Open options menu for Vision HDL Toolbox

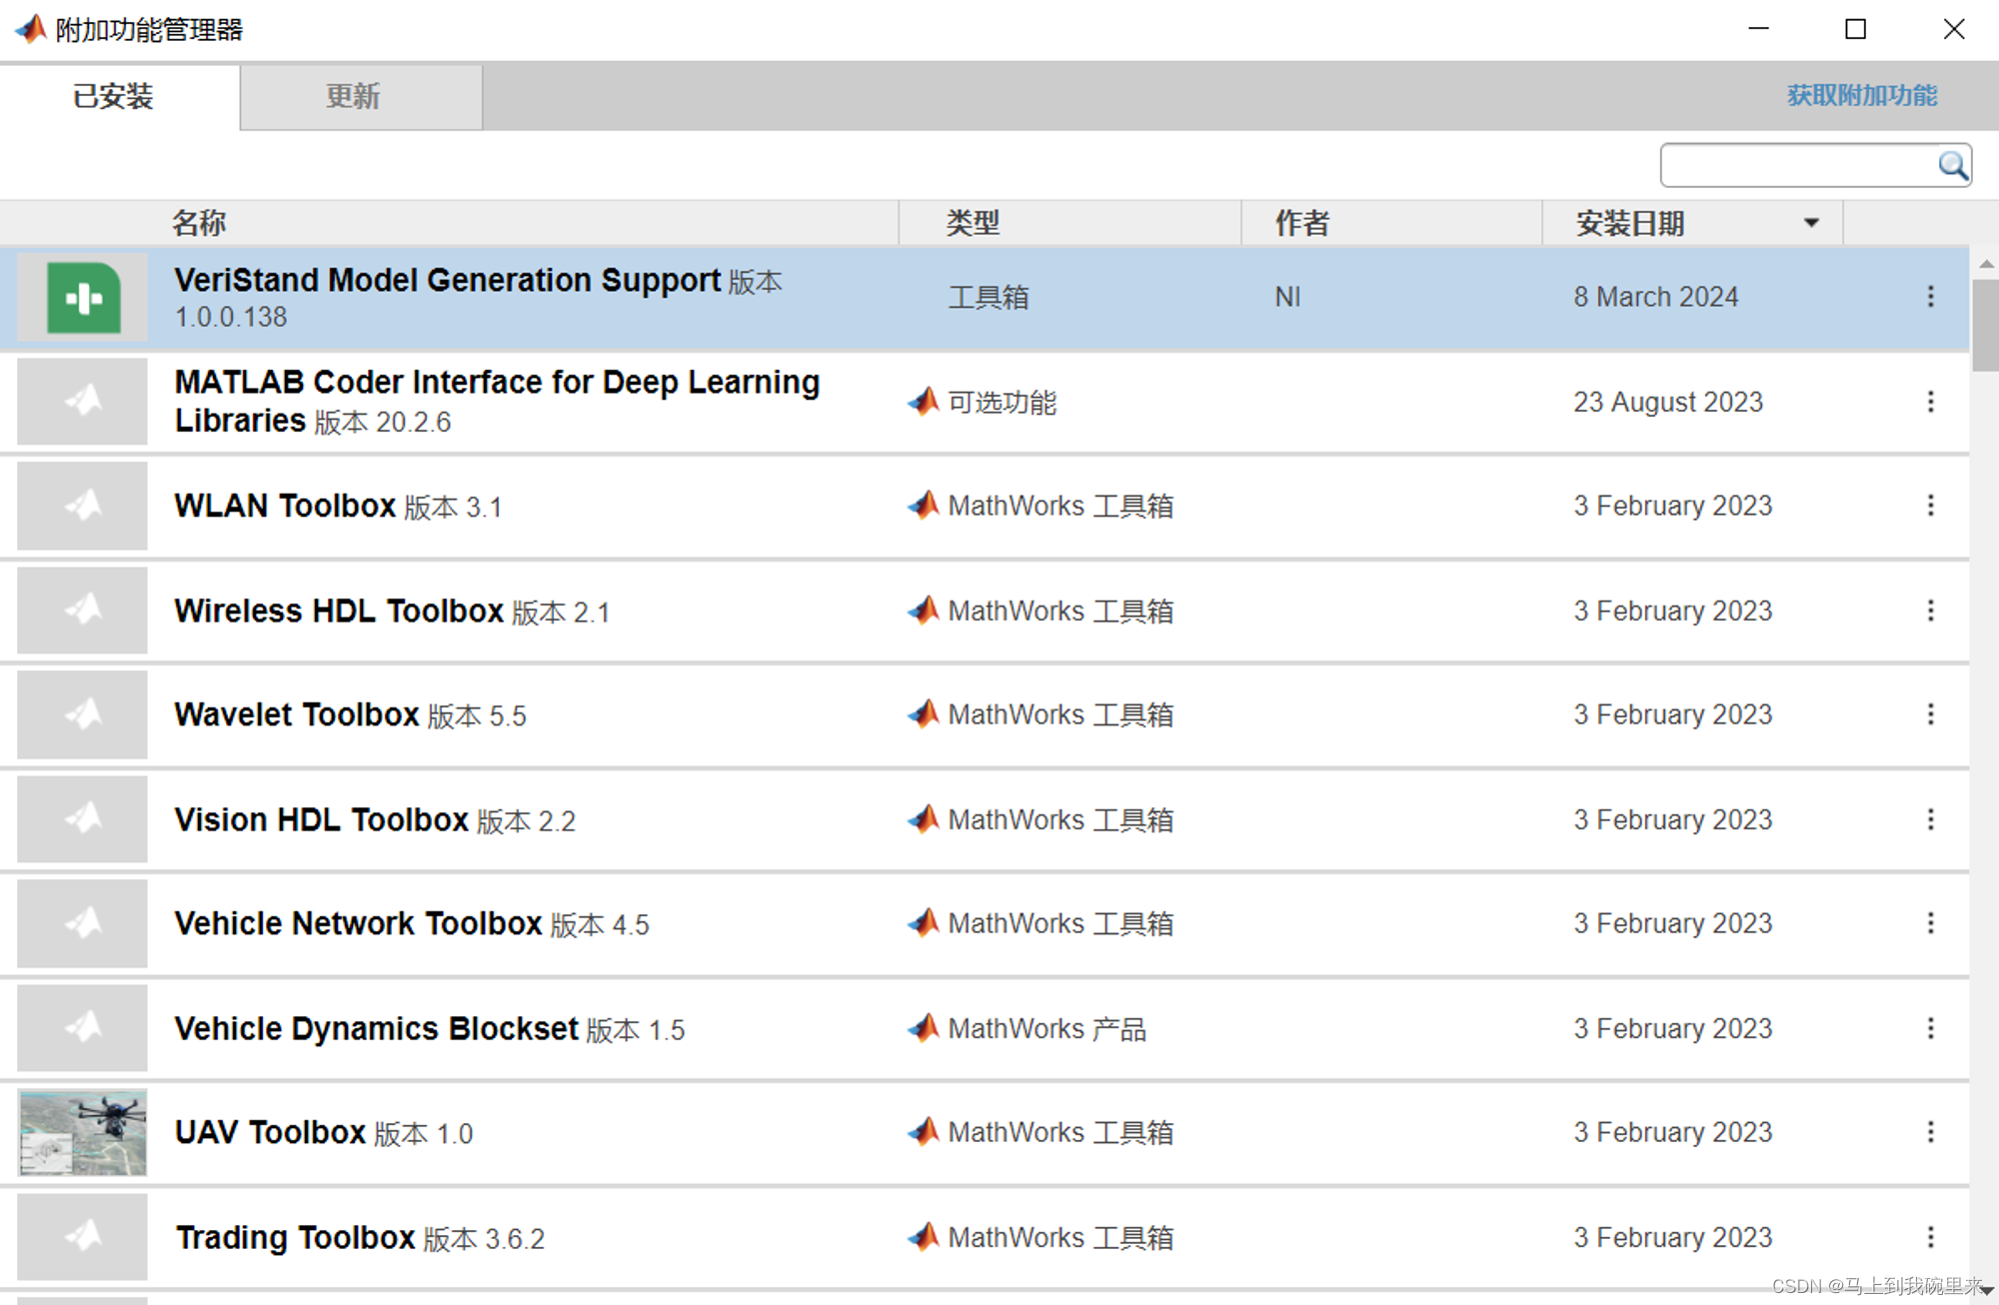pos(1930,819)
